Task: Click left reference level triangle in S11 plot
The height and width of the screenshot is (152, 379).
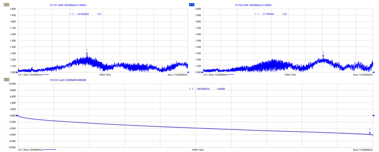Action: 18,72
